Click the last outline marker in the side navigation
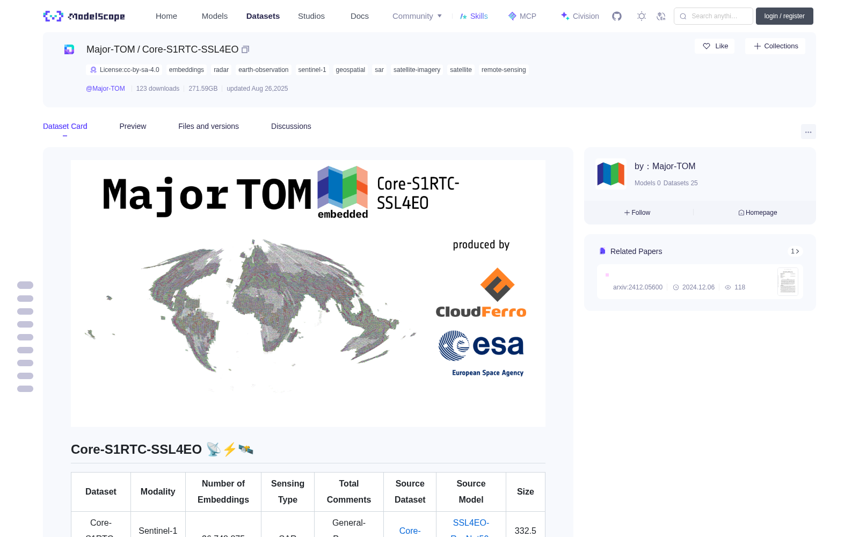Viewport: 859px width, 537px height. [25, 389]
